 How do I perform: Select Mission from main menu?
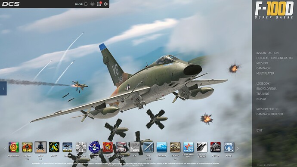(262, 63)
